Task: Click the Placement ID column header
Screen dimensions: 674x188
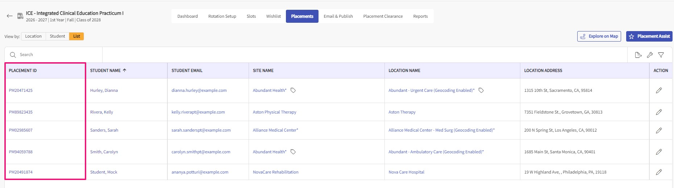Action: (23, 70)
